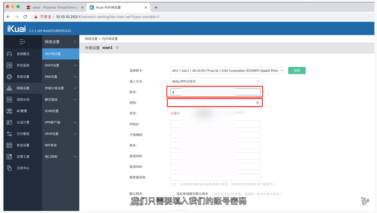Open the 接入方式 ADSL/PPPoE dropdown
This screenshot has width=377, height=213.
point(215,82)
